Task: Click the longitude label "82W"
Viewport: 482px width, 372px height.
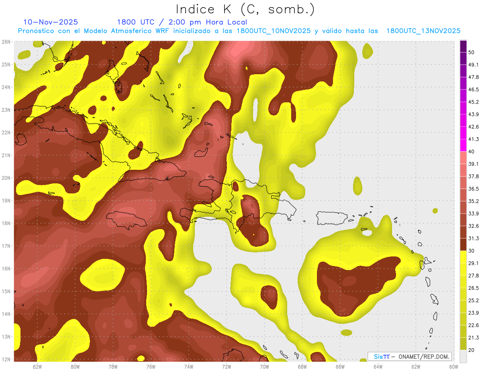Action: pyautogui.click(x=37, y=366)
